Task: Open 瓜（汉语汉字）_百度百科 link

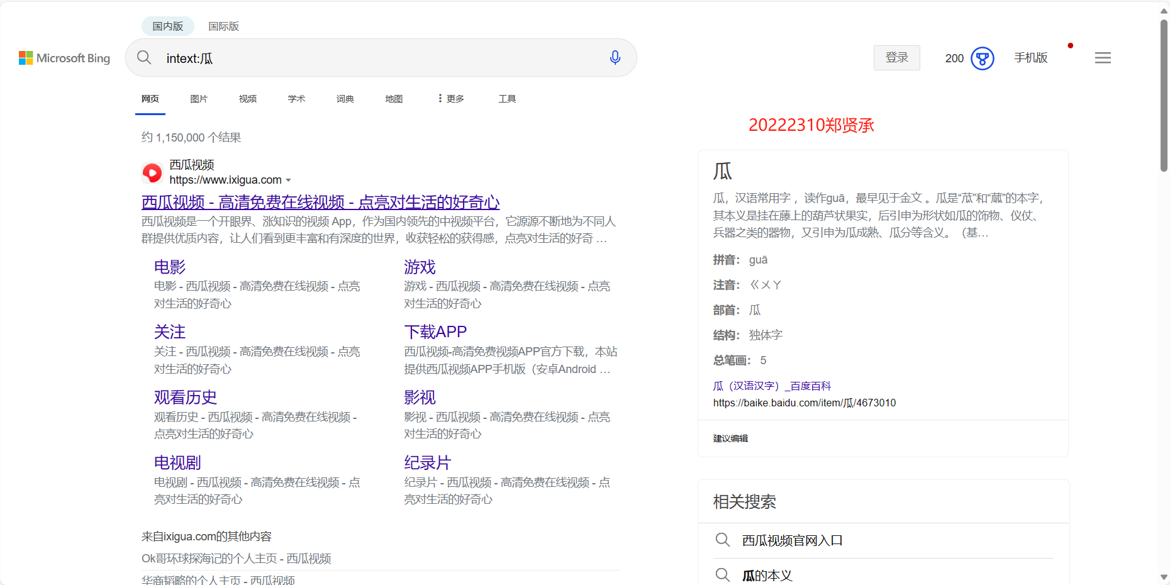Action: (x=772, y=386)
